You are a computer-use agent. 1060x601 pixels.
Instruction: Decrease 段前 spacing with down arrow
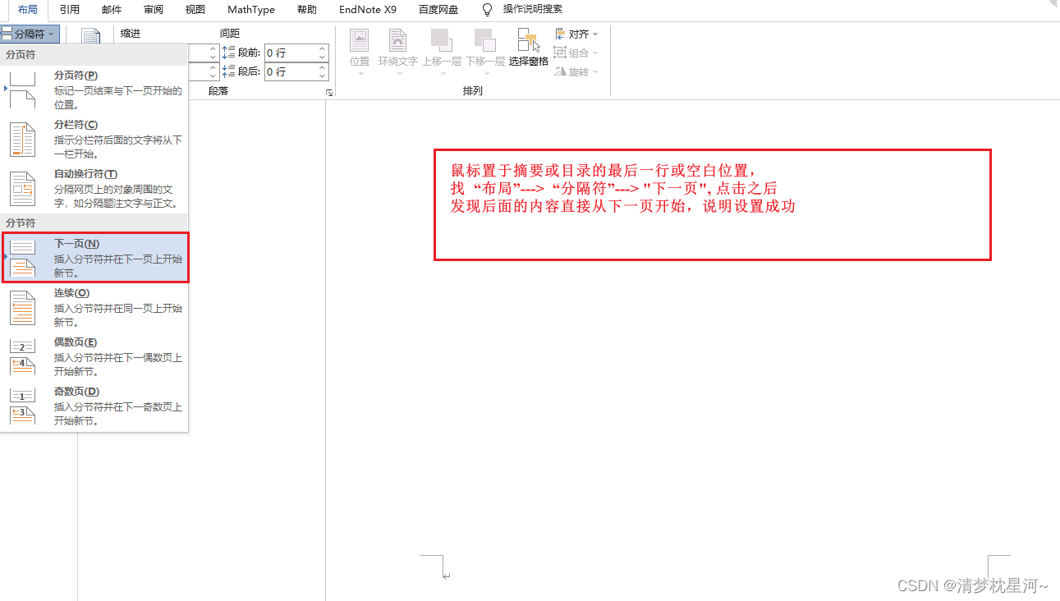pos(322,57)
